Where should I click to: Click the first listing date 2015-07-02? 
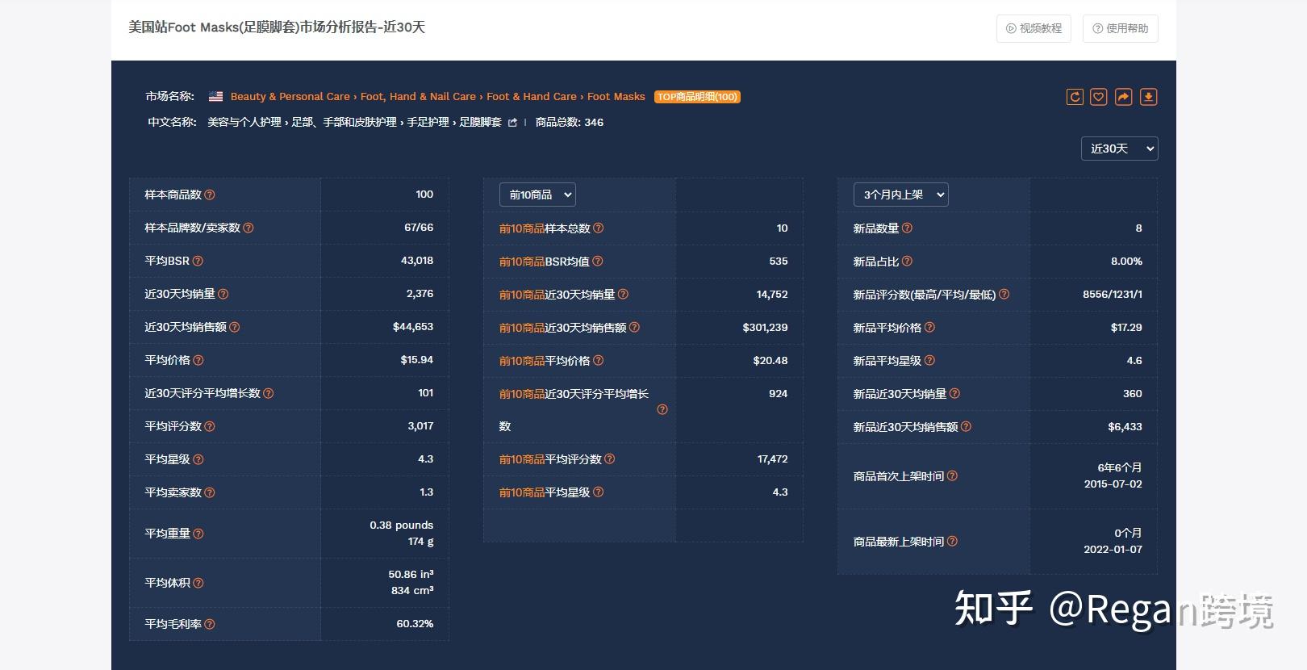[1113, 484]
